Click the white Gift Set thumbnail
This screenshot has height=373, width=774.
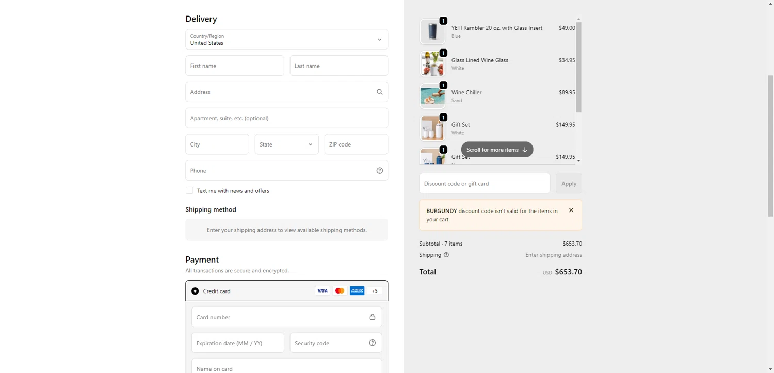432,128
